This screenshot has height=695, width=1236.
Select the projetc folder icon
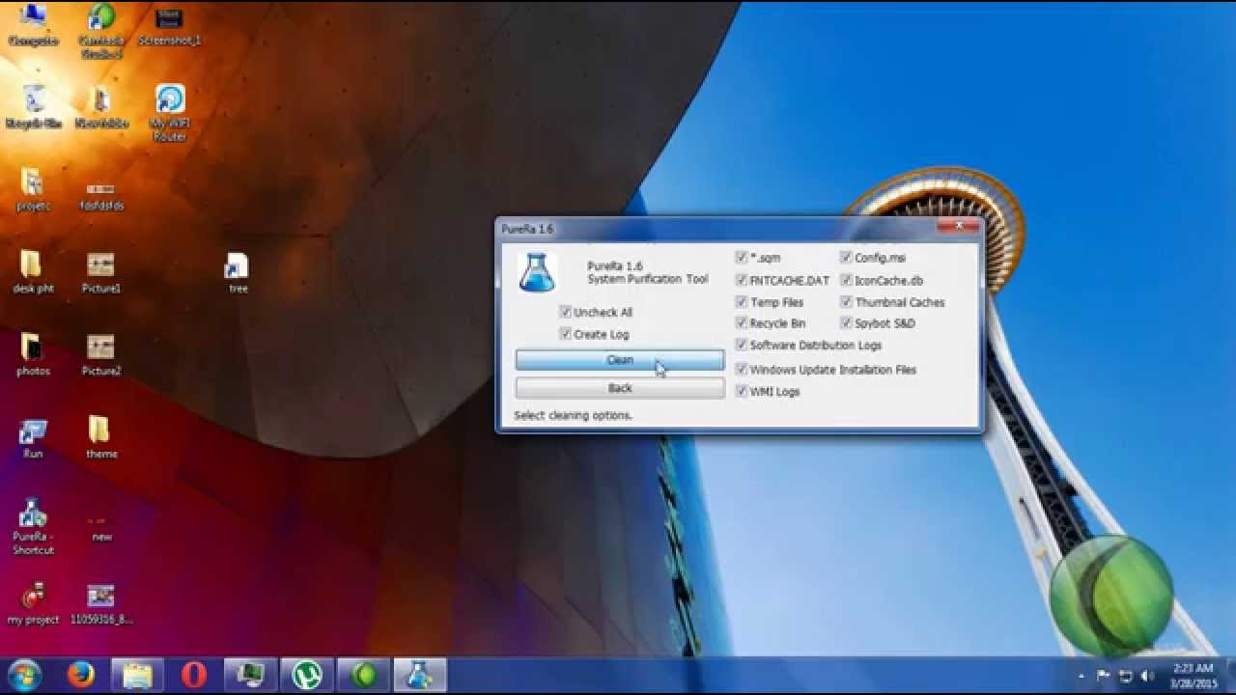coord(32,189)
